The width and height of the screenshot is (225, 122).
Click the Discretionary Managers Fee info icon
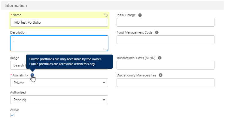[x=160, y=75]
